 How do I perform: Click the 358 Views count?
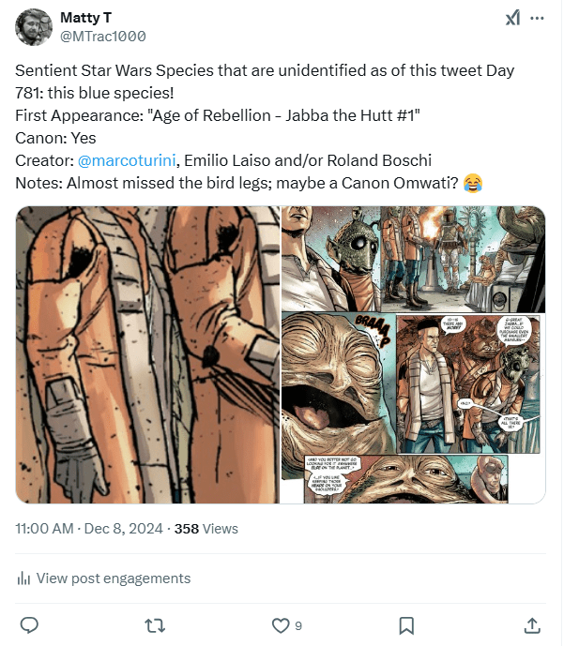[x=206, y=529]
